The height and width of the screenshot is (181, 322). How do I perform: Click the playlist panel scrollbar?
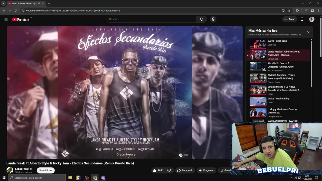coord(311,64)
